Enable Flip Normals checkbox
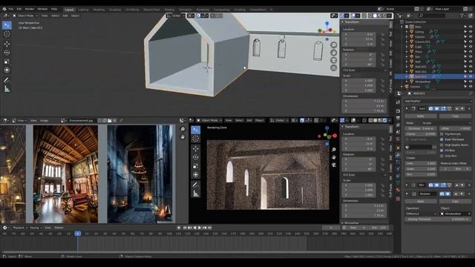 pos(442,133)
